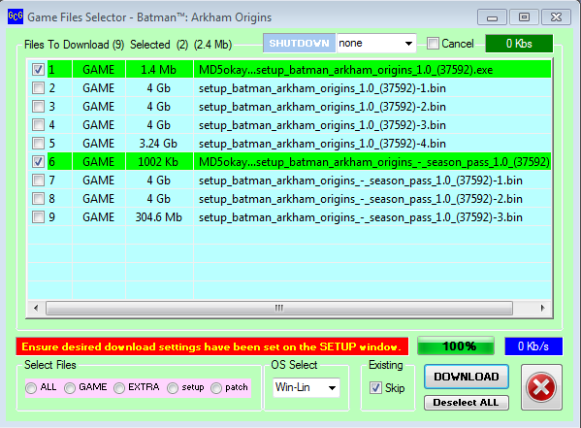Maximize the Game Files Selector window
581x428 pixels.
pyautogui.click(x=524, y=17)
